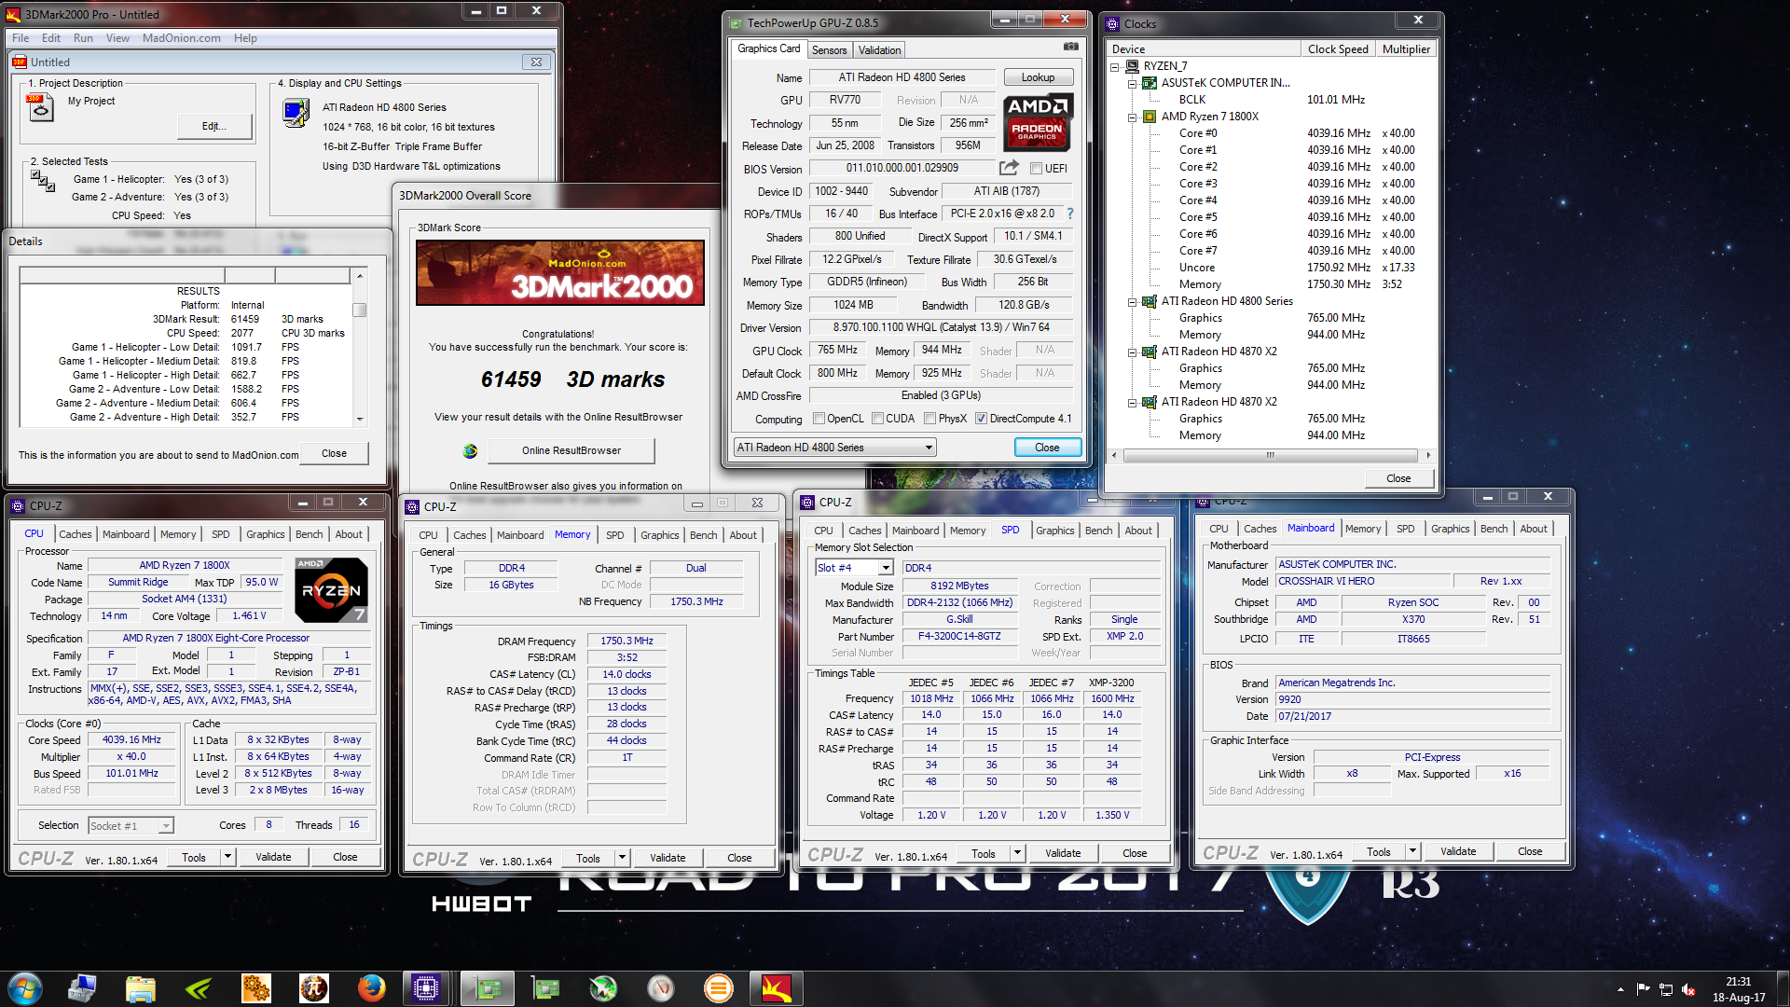This screenshot has height=1007, width=1790.
Task: Click the Lookup button in GPU-Z
Action: (x=1038, y=77)
